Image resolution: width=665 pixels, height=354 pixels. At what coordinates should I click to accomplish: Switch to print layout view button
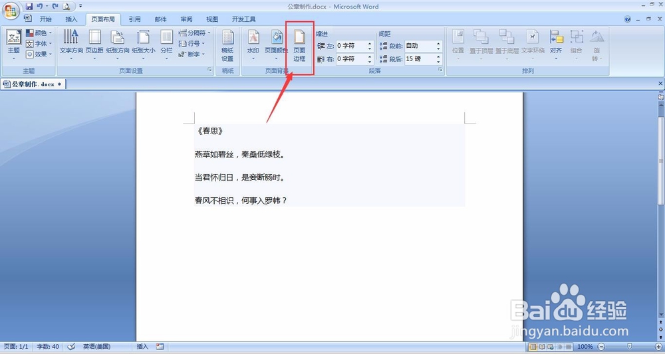(533, 347)
